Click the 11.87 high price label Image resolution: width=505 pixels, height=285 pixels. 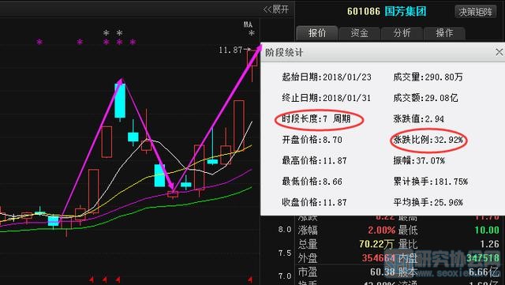230,50
